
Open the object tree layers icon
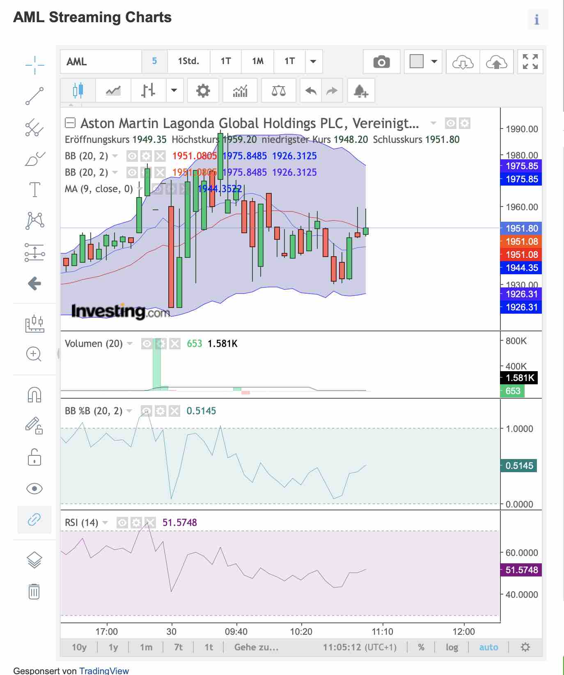pyautogui.click(x=34, y=560)
